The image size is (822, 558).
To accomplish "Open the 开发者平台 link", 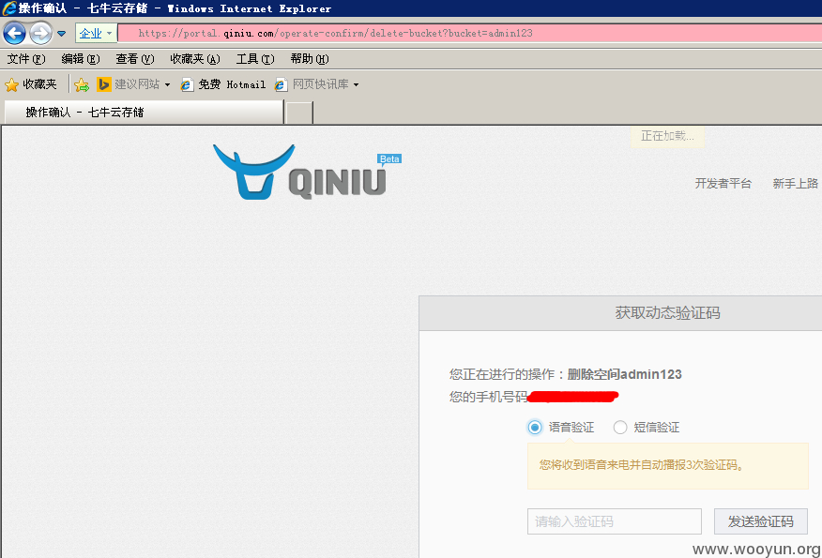I will (x=723, y=184).
